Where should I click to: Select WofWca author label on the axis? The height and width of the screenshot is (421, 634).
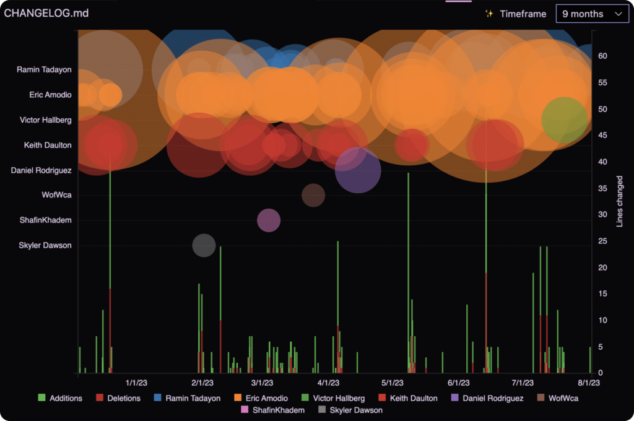[x=56, y=195]
